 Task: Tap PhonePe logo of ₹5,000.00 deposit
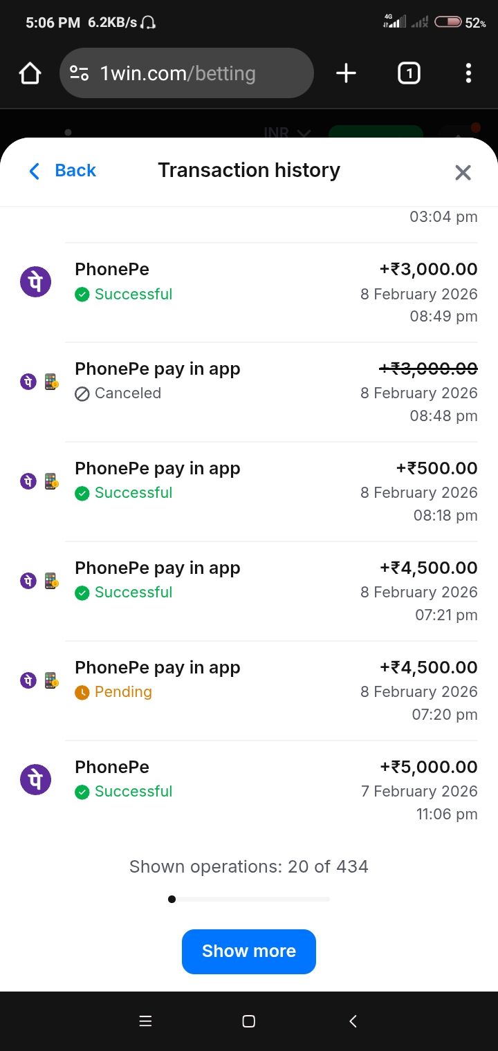click(x=35, y=780)
